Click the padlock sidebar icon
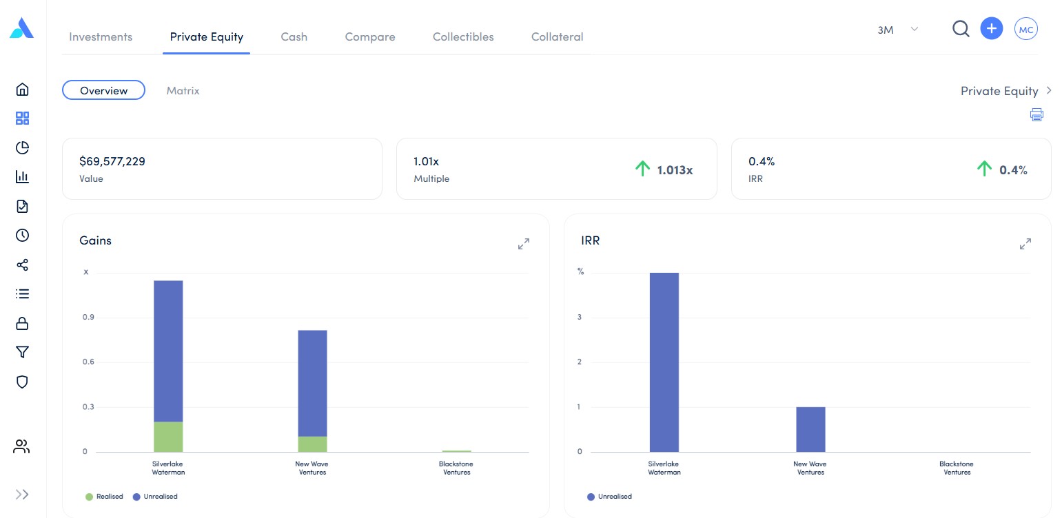This screenshot has width=1062, height=518. click(x=22, y=323)
